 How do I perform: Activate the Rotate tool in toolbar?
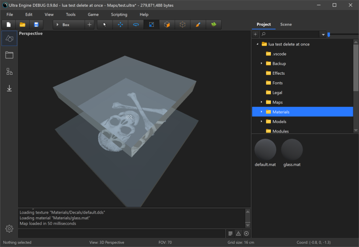click(x=136, y=24)
